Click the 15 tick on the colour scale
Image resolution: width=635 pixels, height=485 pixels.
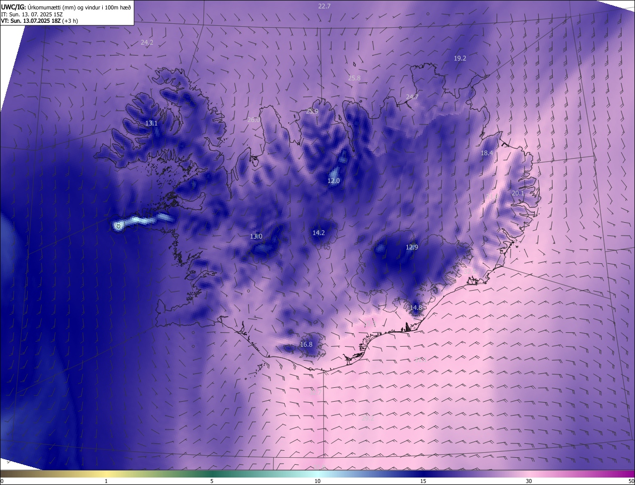pos(423,481)
